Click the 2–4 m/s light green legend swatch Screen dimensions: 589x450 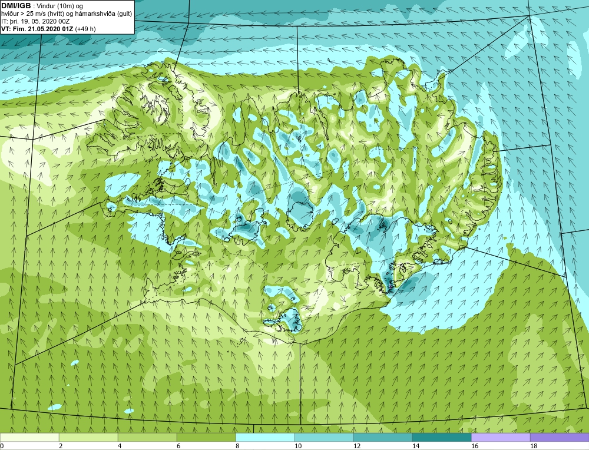point(88,437)
